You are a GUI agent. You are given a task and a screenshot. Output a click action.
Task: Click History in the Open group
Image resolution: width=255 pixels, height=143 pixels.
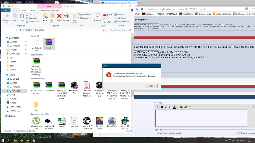107,22
